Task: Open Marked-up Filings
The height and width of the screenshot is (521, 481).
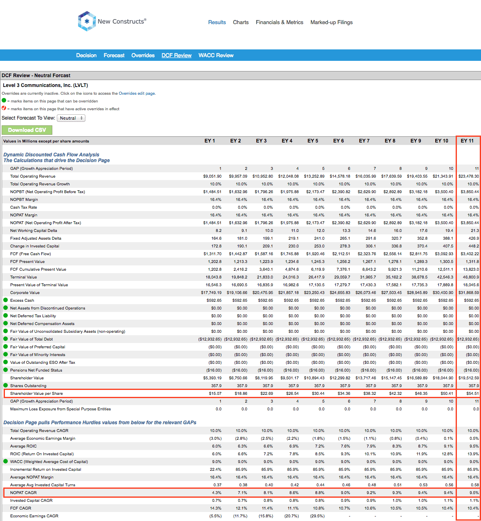Action: coord(331,22)
